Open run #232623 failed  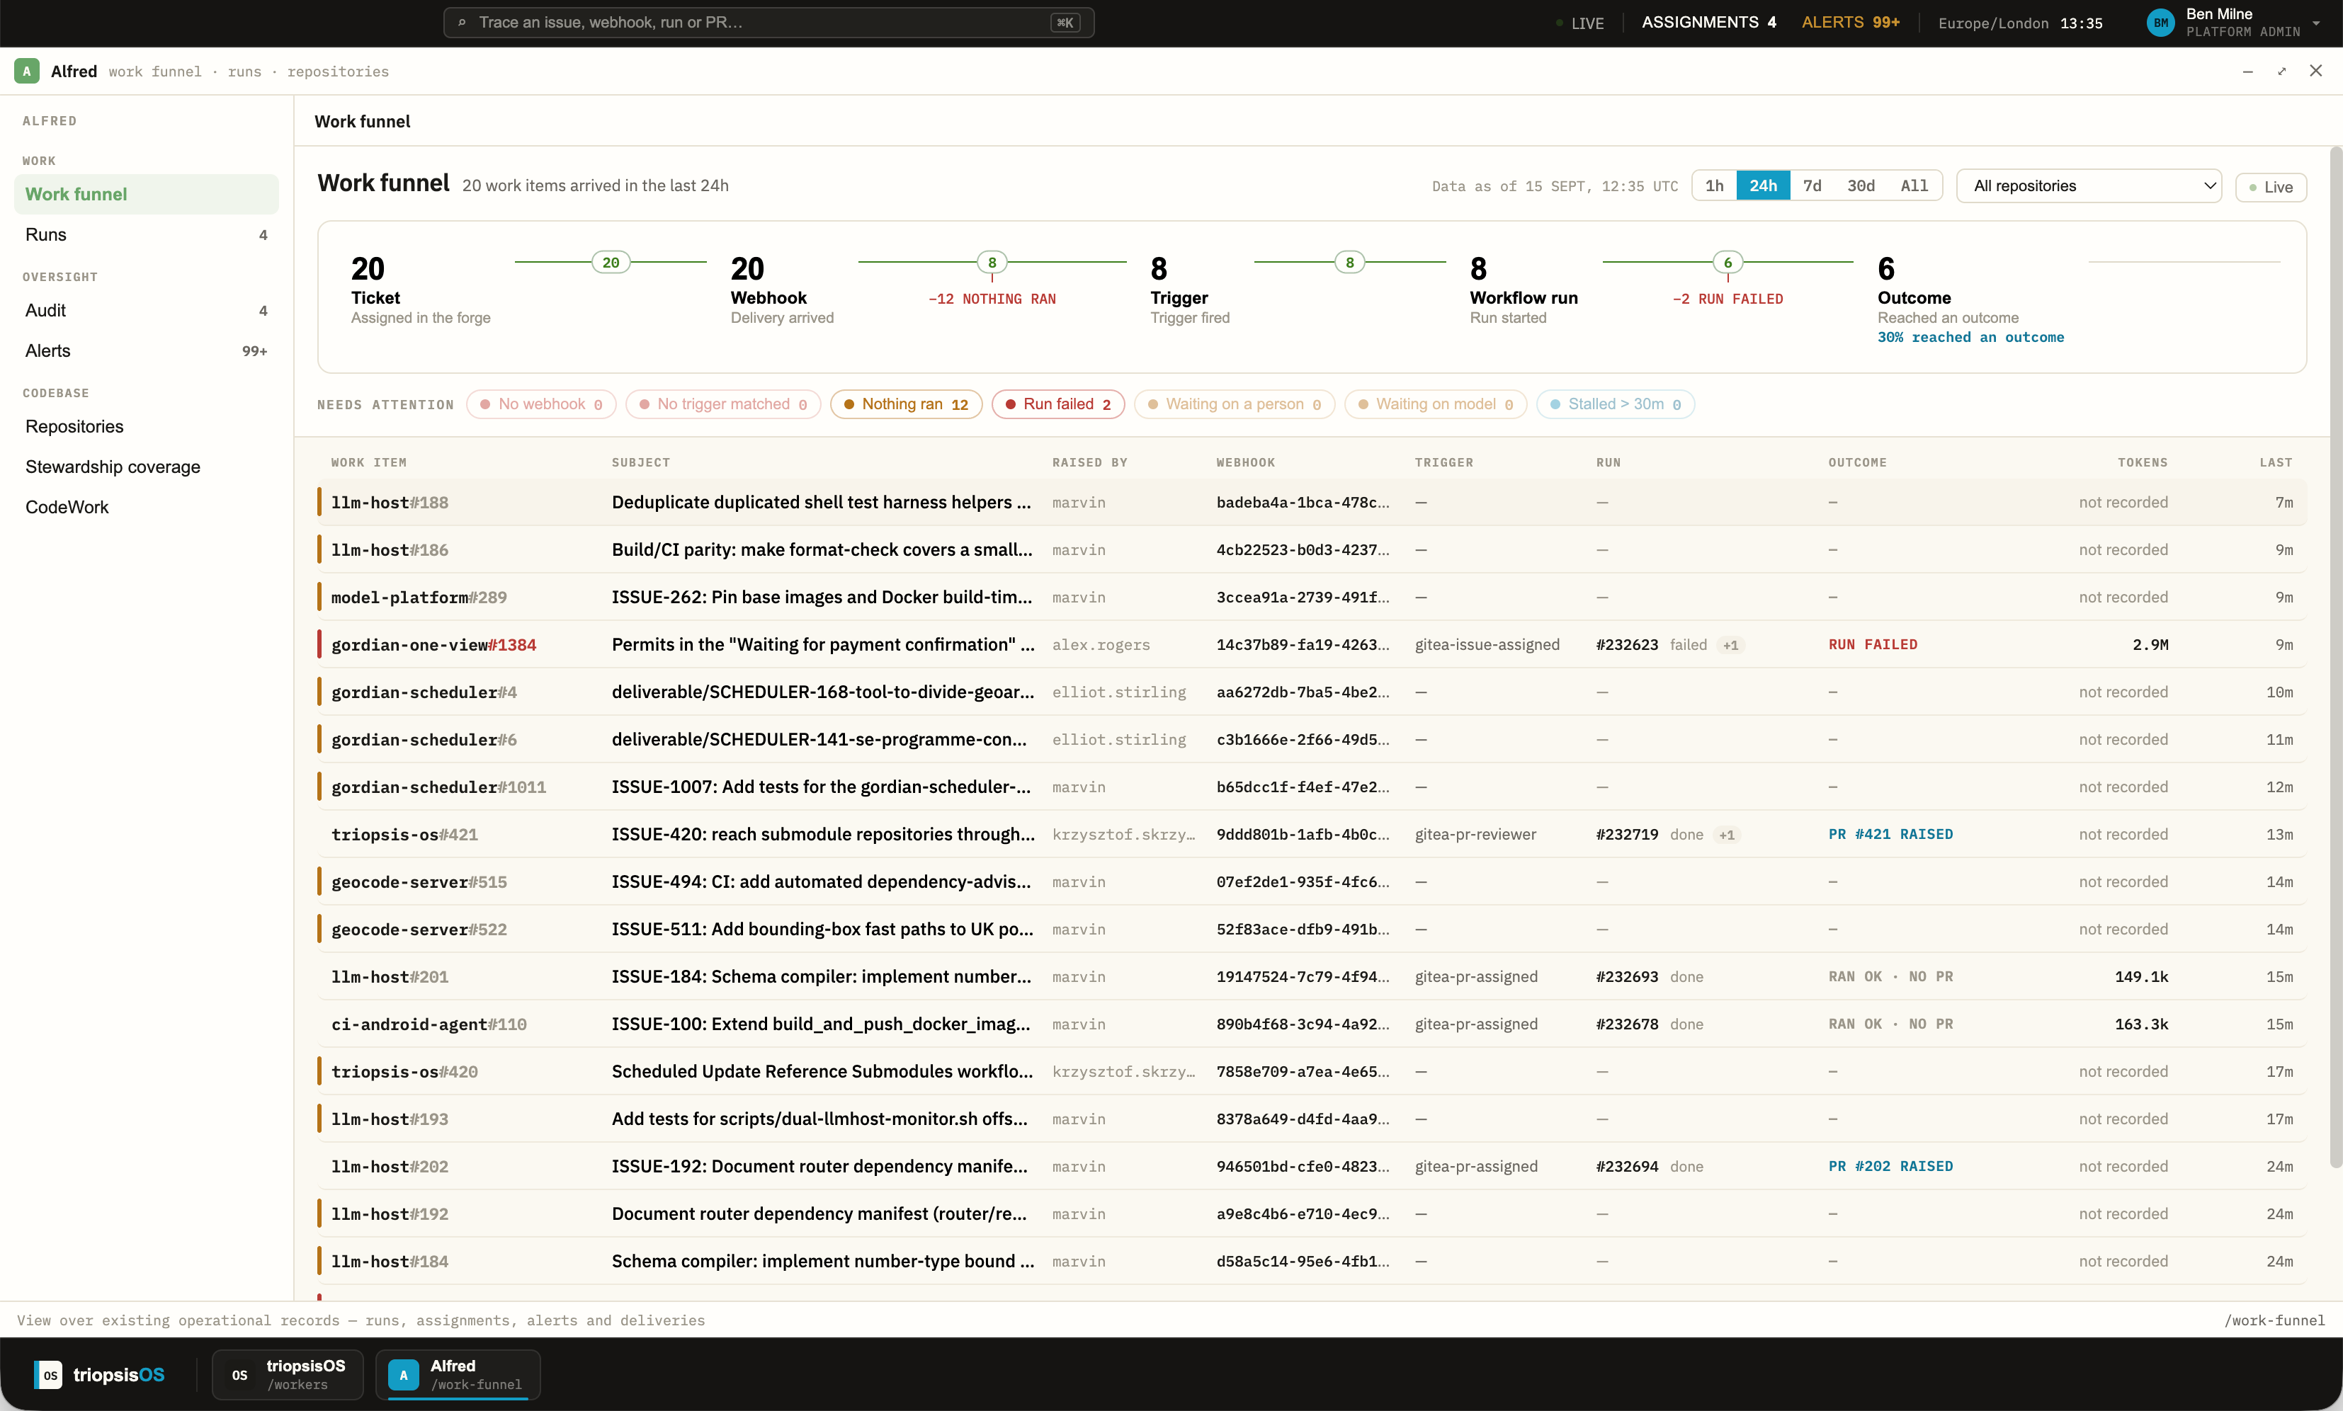[1627, 645]
